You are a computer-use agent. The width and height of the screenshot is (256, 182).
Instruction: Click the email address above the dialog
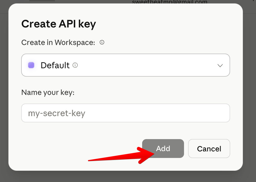pos(170,2)
